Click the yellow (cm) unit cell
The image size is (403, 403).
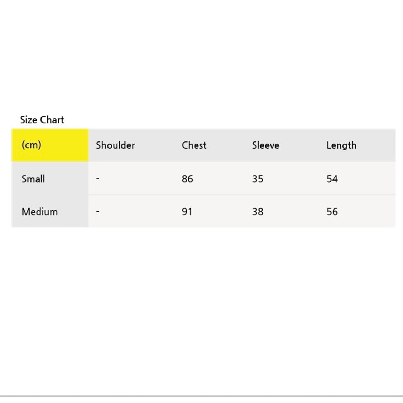coord(50,145)
